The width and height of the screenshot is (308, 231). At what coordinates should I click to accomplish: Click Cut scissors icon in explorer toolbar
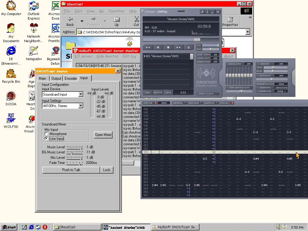[x=136, y=21]
